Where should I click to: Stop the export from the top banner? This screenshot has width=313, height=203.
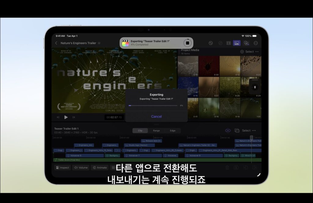point(187,43)
